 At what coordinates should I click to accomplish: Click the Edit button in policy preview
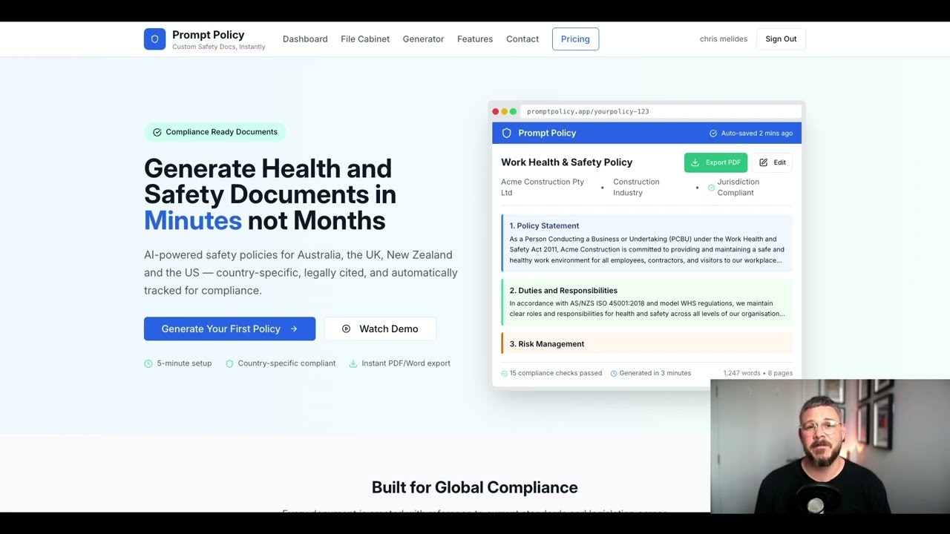772,162
